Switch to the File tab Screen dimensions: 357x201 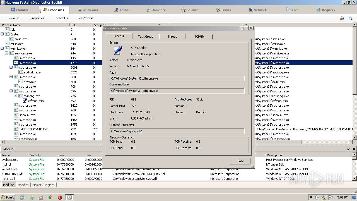pos(292,10)
